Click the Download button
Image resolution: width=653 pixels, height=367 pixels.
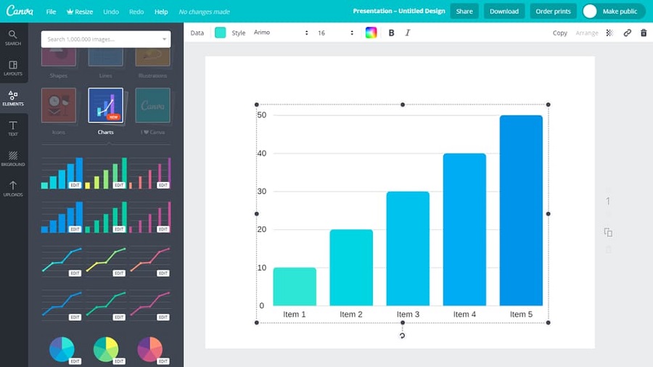tap(504, 11)
